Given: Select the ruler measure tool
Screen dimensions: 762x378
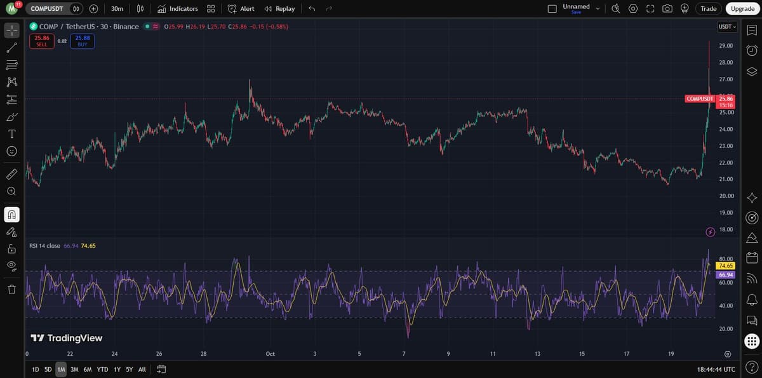Looking at the screenshot, I should (x=11, y=173).
